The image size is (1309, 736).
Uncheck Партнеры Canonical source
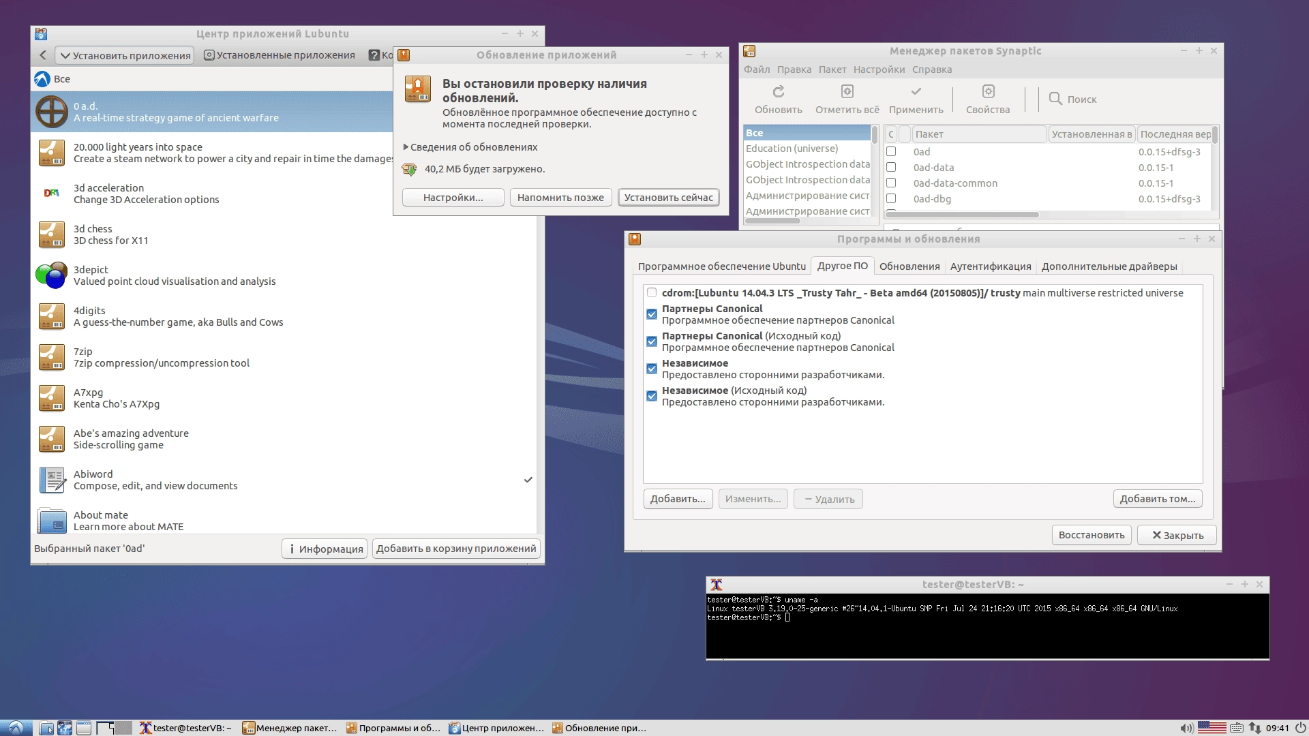[652, 314]
